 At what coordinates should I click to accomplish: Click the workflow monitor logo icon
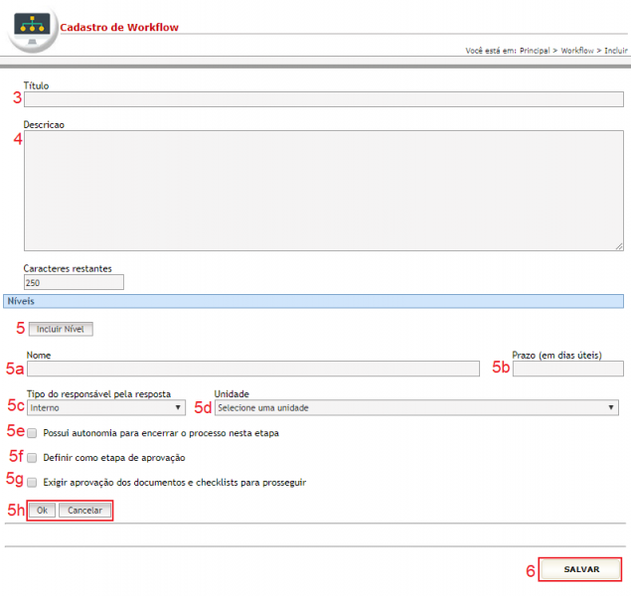[32, 30]
